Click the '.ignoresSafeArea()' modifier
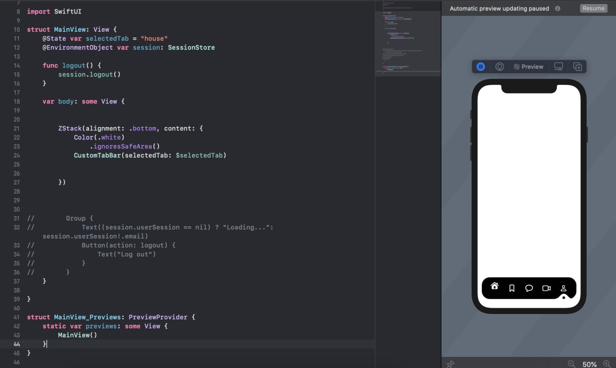Image resolution: width=616 pixels, height=368 pixels. tap(125, 146)
